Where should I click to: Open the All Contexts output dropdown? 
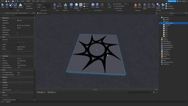pos(52,92)
